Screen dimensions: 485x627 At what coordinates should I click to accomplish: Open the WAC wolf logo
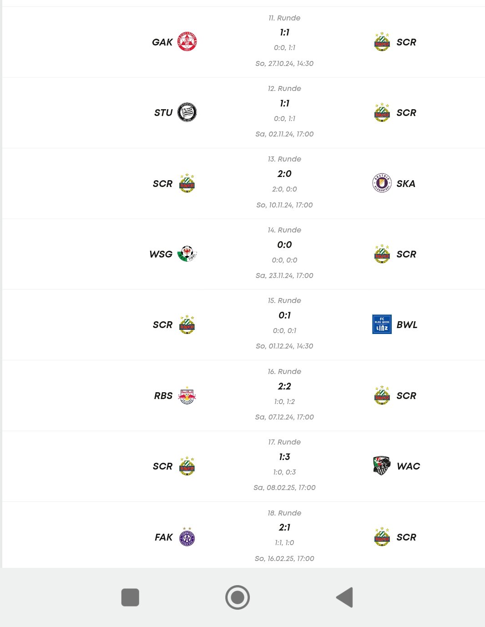pos(382,466)
